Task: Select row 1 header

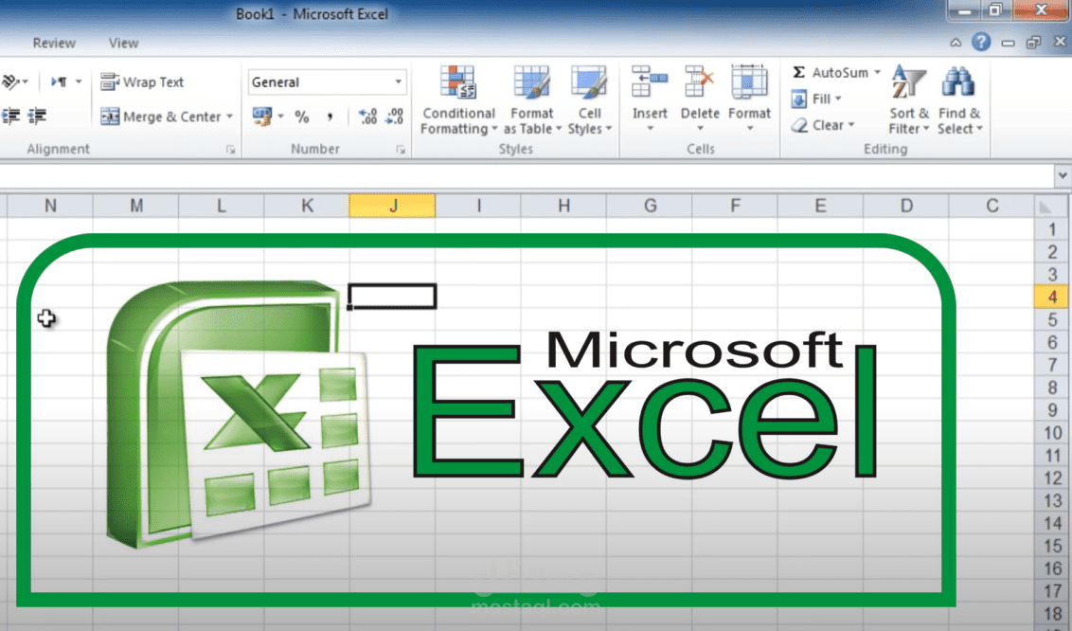Action: click(1052, 229)
